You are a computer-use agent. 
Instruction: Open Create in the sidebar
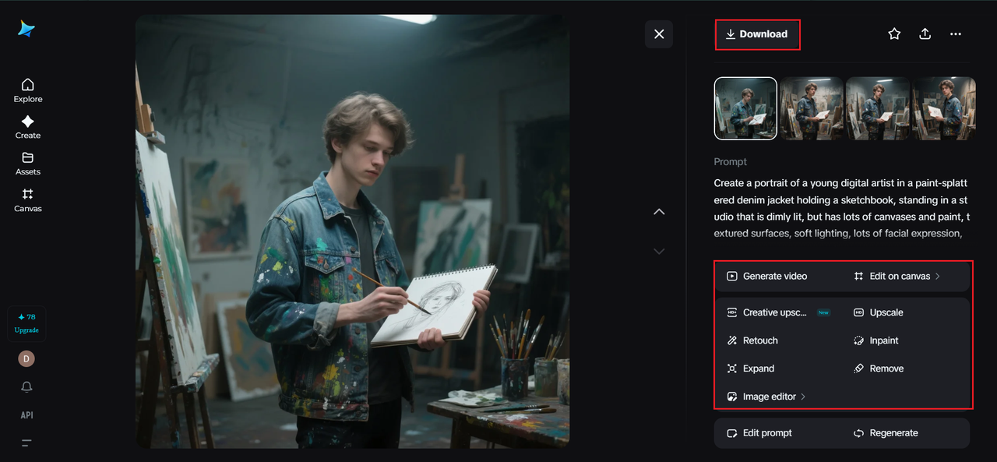click(28, 127)
